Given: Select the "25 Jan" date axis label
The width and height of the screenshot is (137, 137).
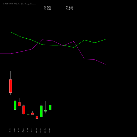Looking at the screenshot, I should 49,130.
